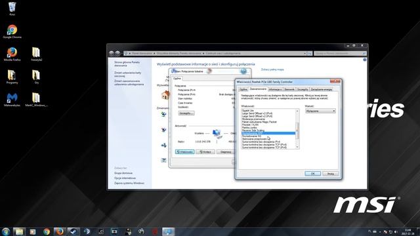Click the property list scroll-down arrow

[x=297, y=147]
